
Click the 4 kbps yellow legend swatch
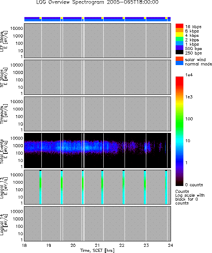[x=180, y=35]
